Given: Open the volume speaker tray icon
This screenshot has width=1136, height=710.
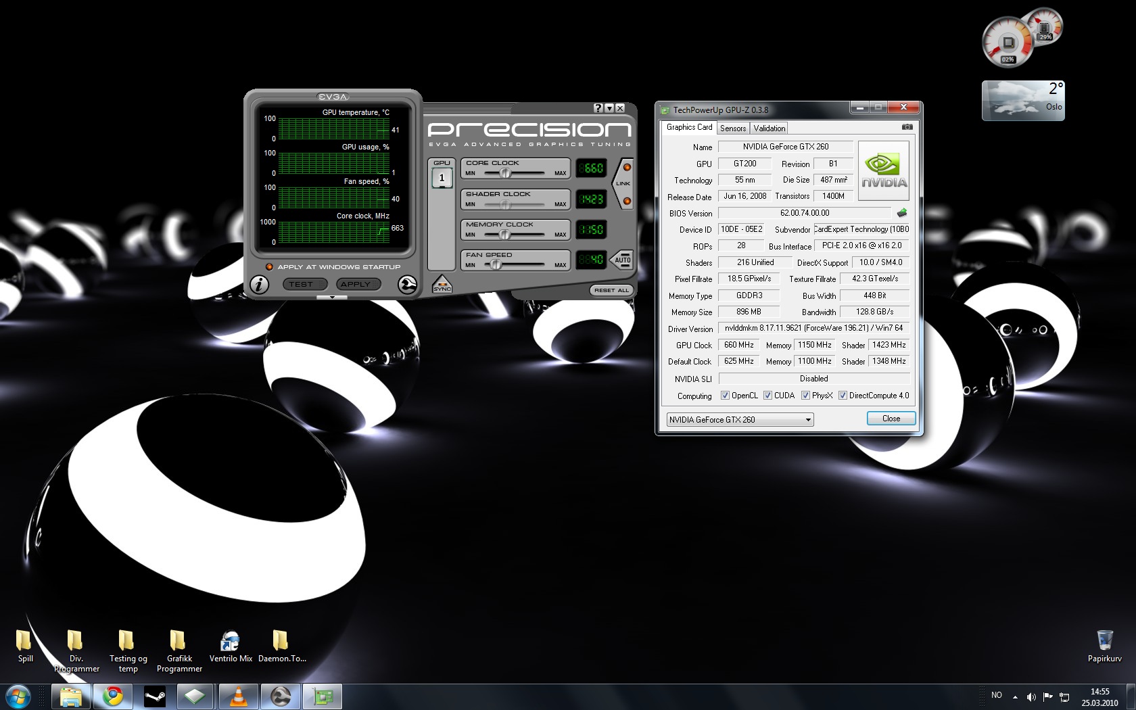Looking at the screenshot, I should (1031, 696).
